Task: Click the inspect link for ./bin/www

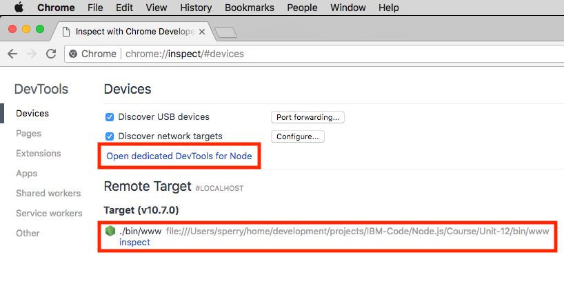Action: (134, 243)
